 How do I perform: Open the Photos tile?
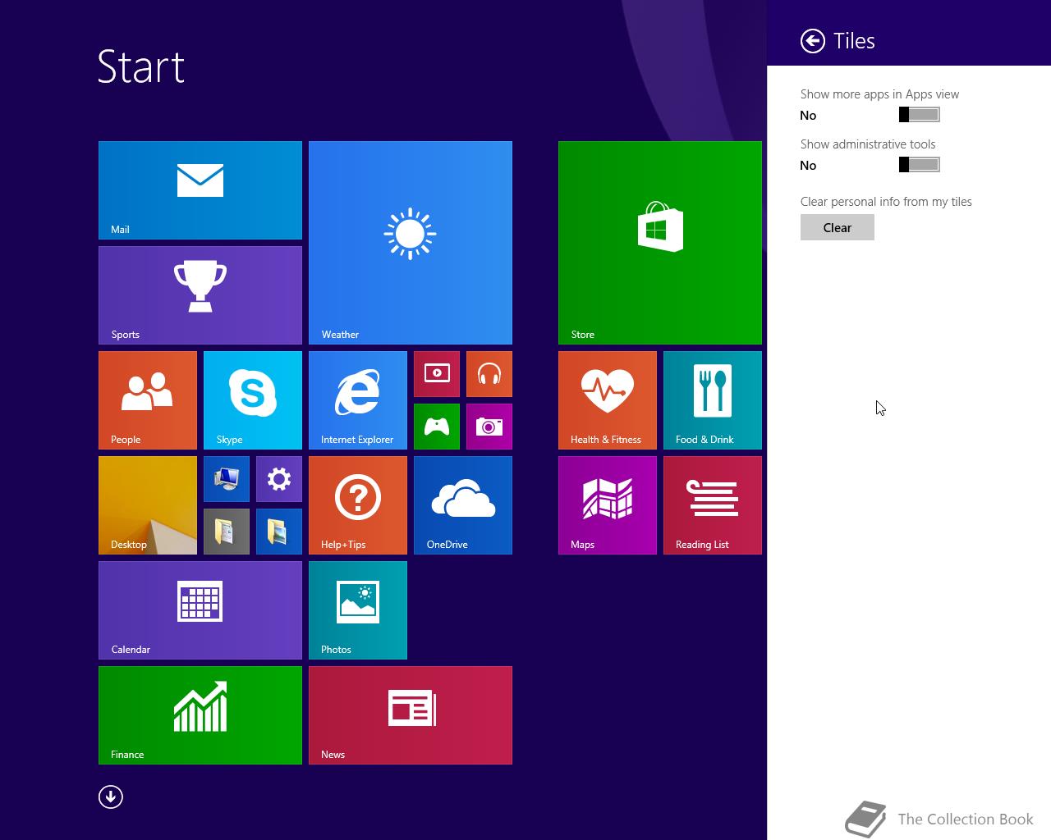(358, 610)
